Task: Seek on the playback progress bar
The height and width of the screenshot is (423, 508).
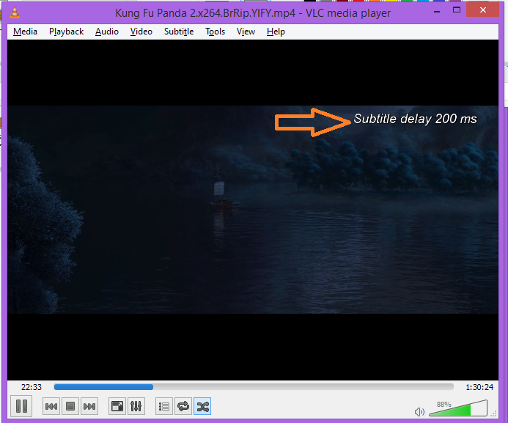Action: click(254, 387)
